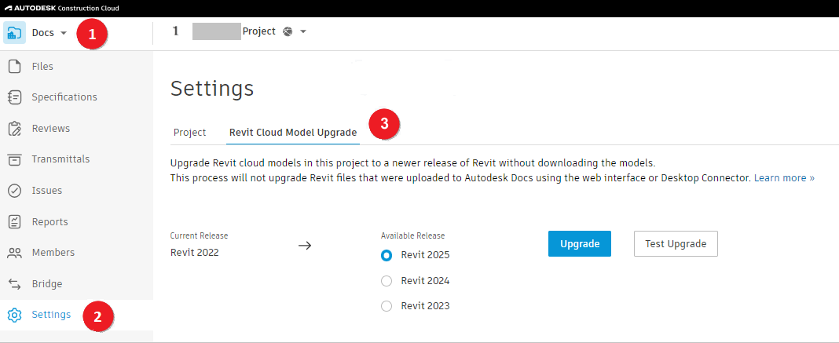This screenshot has width=839, height=343.
Task: Open Specifications via its sidebar icon
Action: 14,97
